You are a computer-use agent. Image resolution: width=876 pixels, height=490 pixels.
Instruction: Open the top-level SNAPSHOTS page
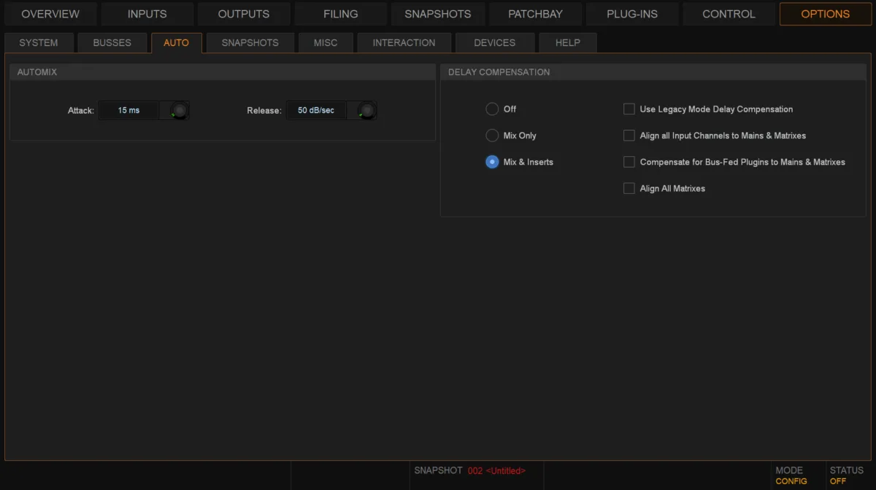pos(438,14)
